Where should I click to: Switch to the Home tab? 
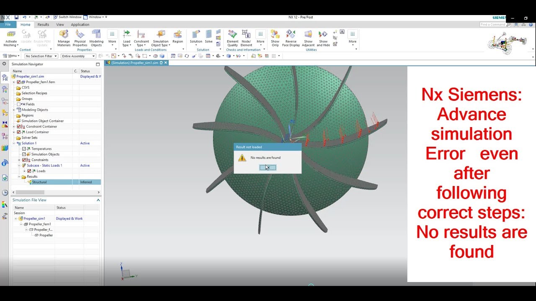(26, 25)
